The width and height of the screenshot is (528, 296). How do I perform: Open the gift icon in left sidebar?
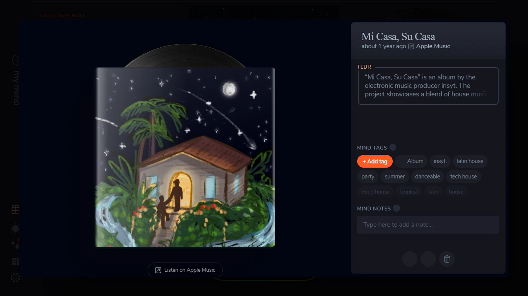pos(15,209)
